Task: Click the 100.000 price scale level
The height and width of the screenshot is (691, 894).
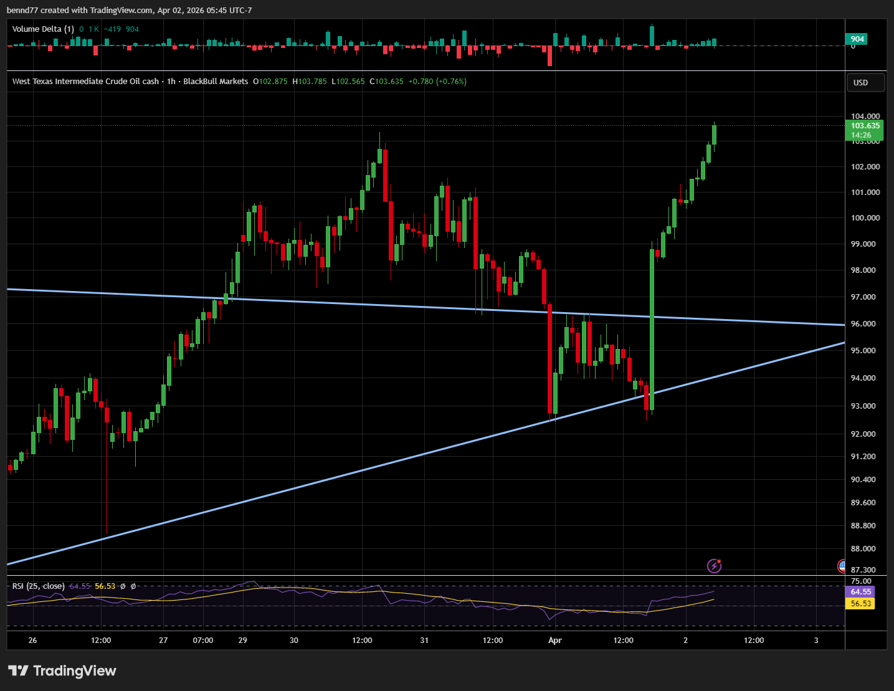Action: tap(865, 218)
